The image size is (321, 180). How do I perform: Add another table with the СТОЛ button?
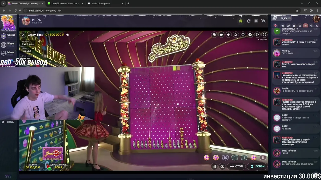pos(236,166)
